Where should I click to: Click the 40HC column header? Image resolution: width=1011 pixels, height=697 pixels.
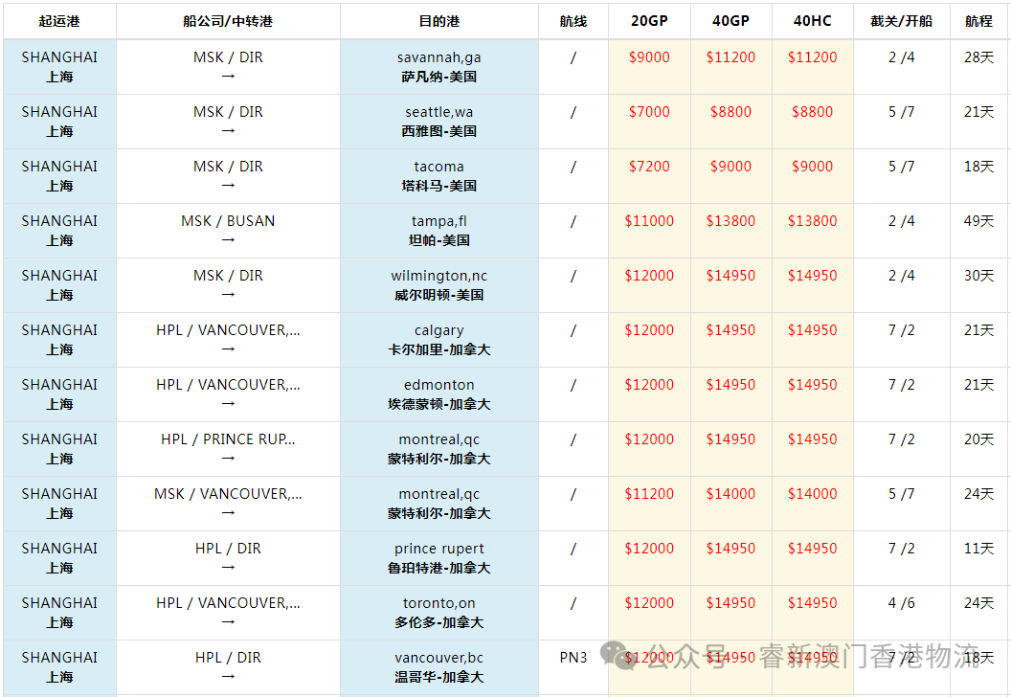coord(813,21)
